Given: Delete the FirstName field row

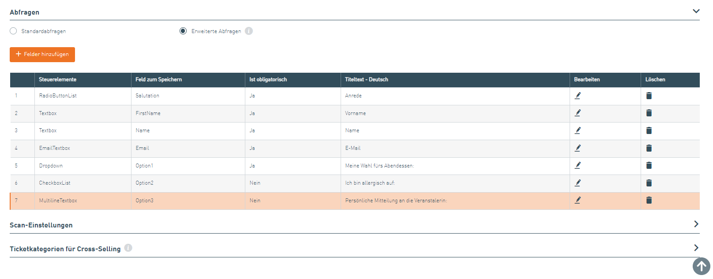Looking at the screenshot, I should pos(649,113).
